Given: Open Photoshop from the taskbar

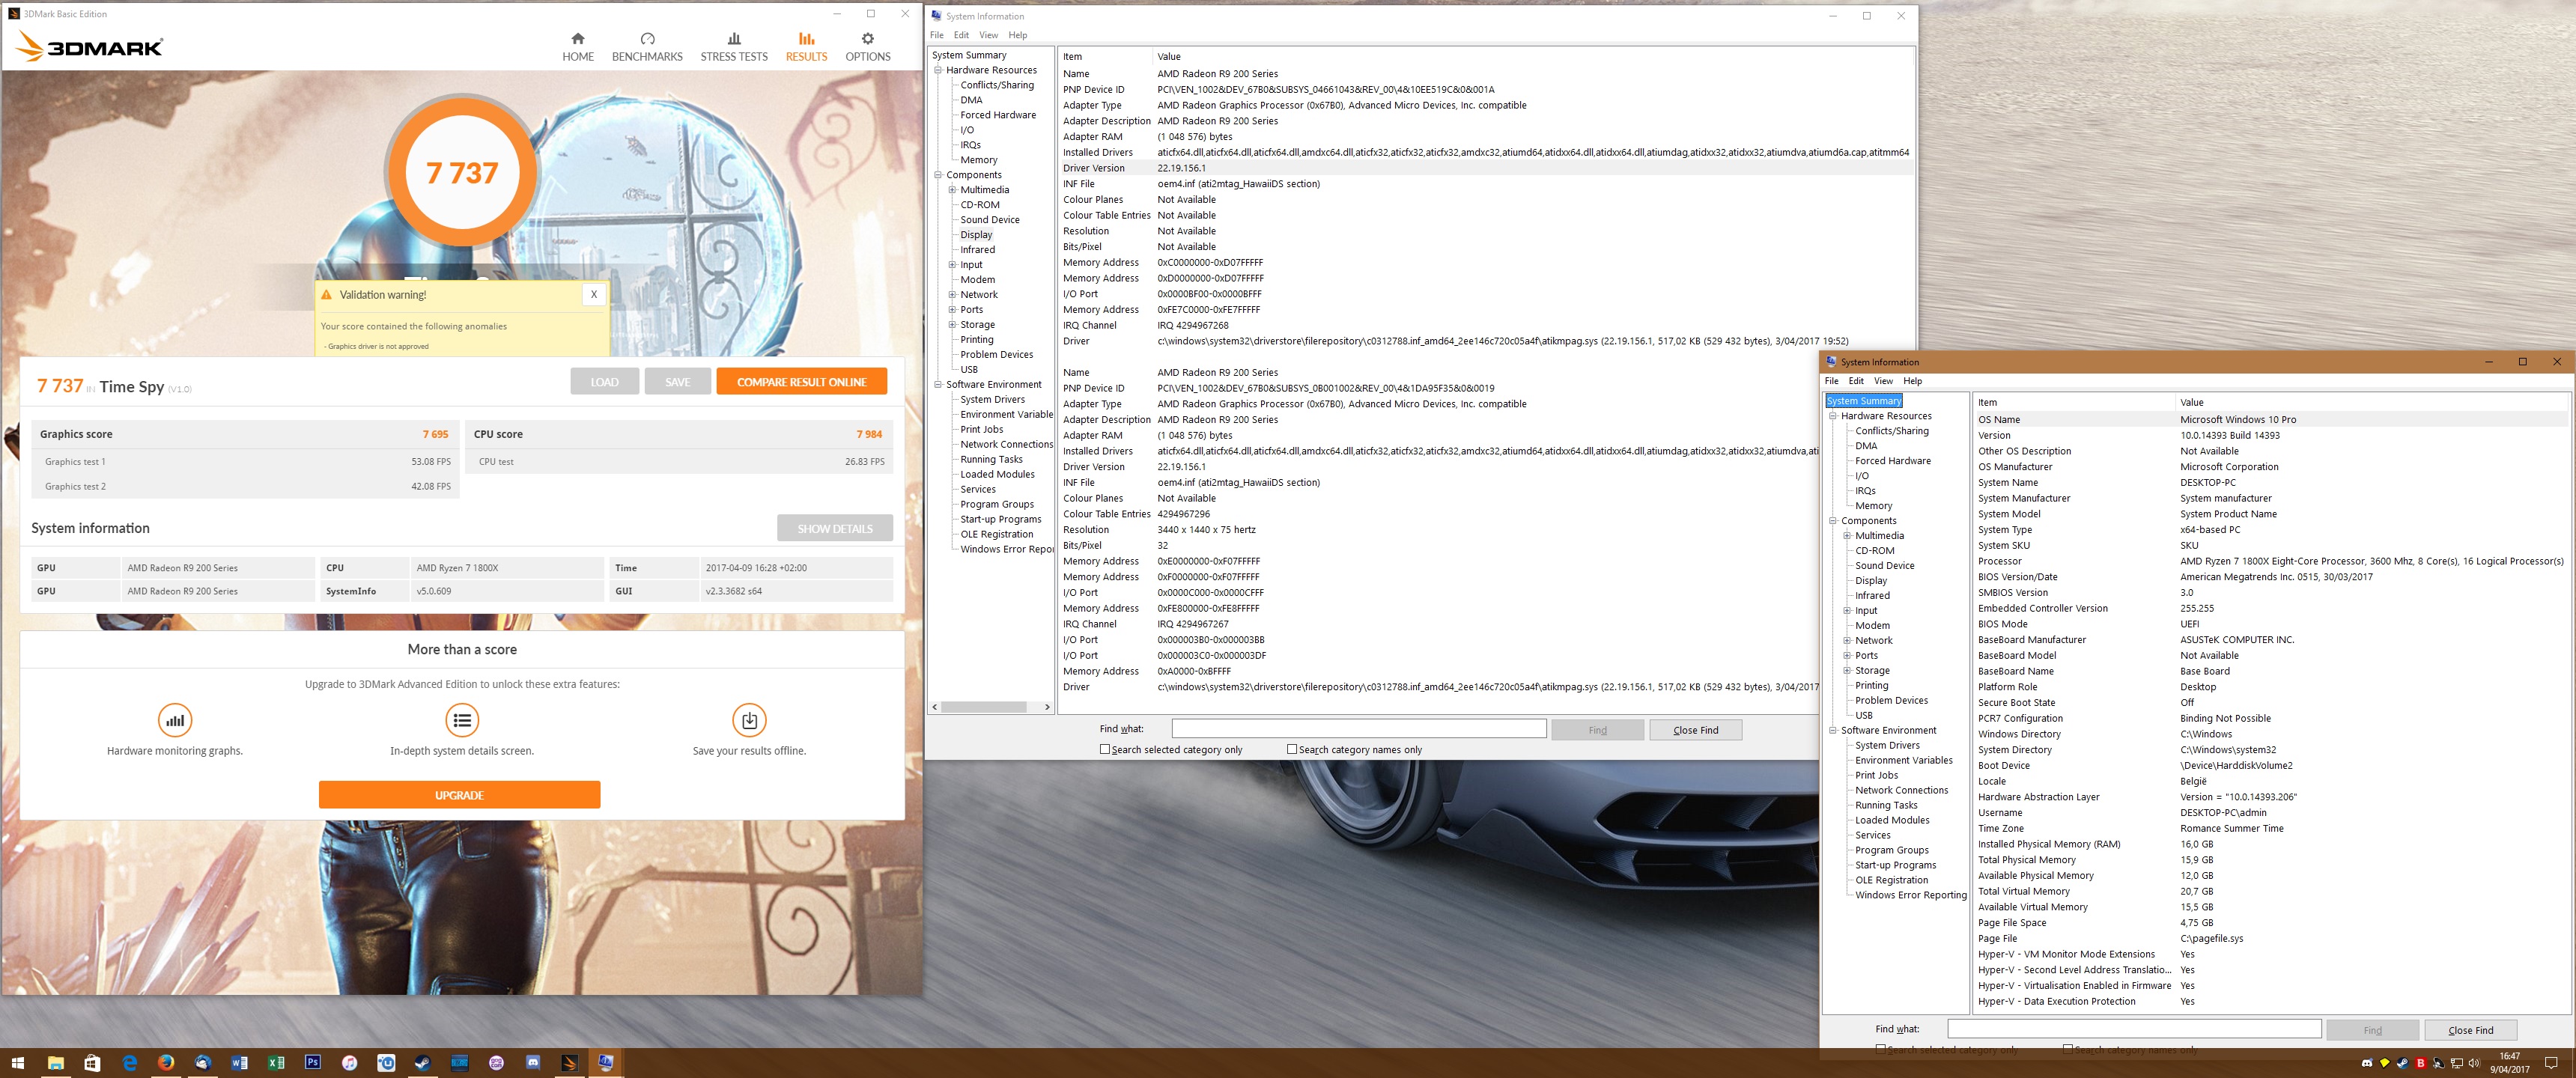Looking at the screenshot, I should tap(313, 1063).
